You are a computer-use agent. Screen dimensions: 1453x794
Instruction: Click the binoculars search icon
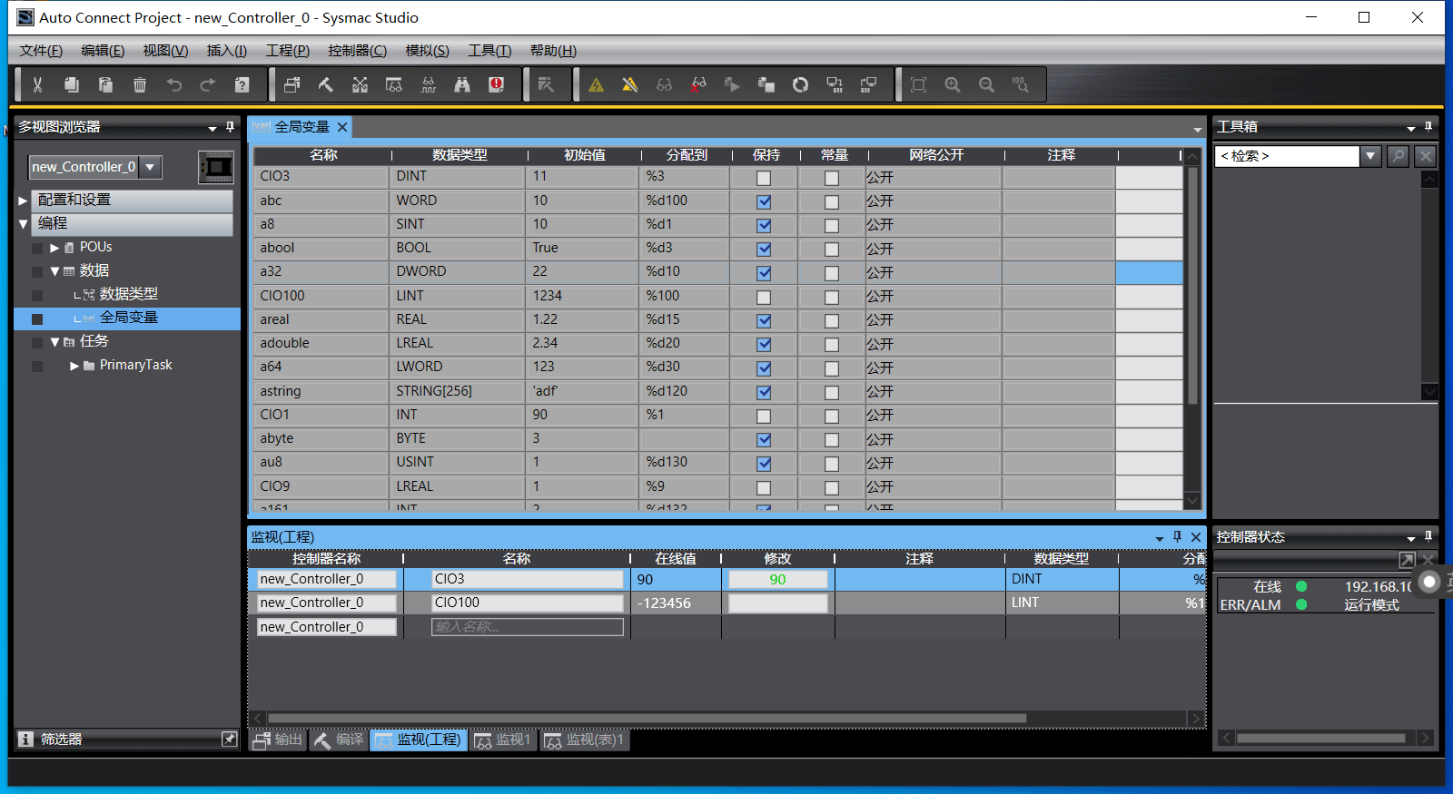tap(462, 84)
